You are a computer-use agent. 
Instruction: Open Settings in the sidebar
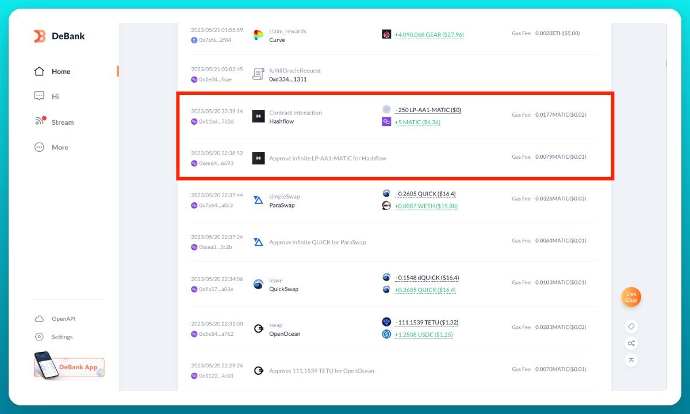coord(62,337)
